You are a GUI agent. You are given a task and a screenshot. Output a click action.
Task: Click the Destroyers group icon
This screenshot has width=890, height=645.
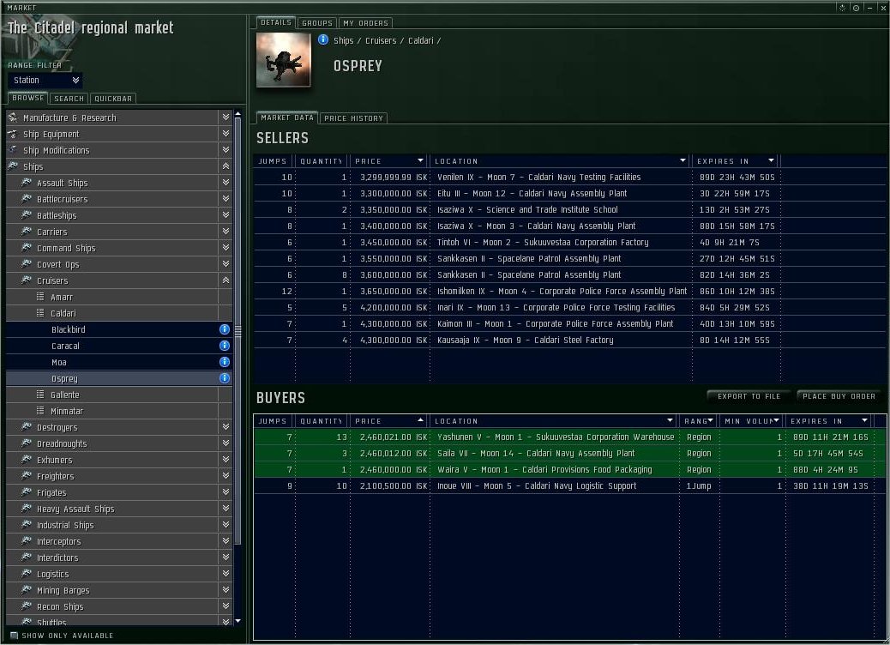(x=26, y=427)
